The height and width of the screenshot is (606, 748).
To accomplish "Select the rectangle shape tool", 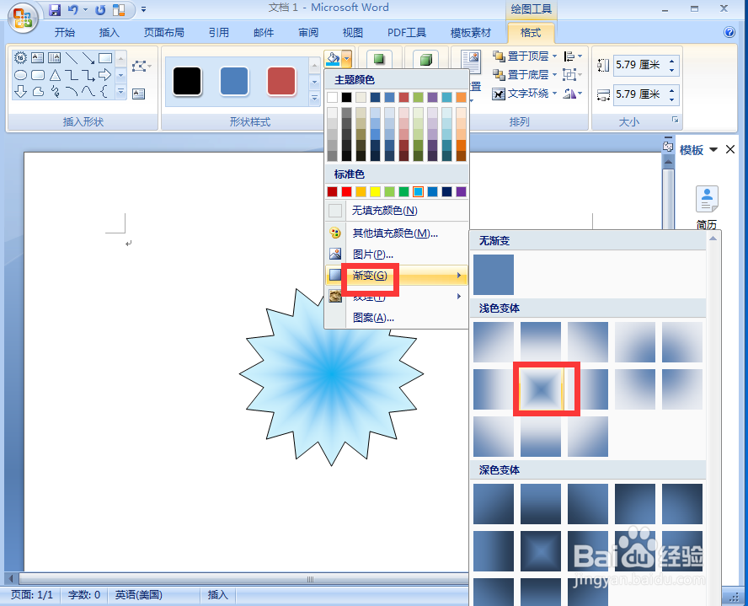I will (105, 58).
